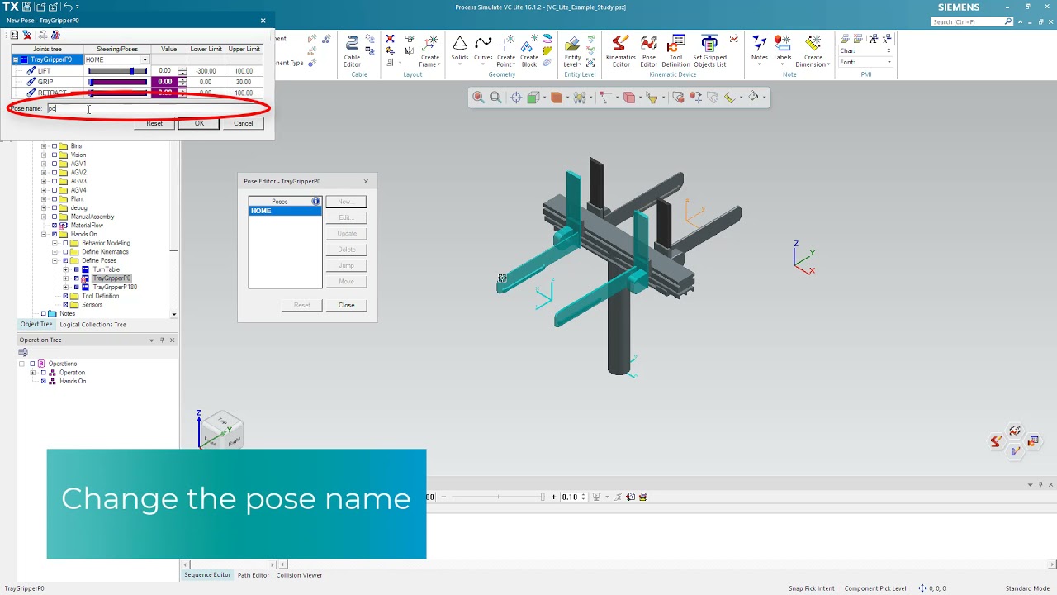Expand the AGV3 folder node
The image size is (1057, 595).
tap(44, 182)
